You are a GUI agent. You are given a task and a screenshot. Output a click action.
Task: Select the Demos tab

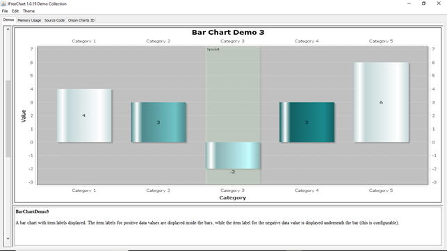click(x=8, y=20)
